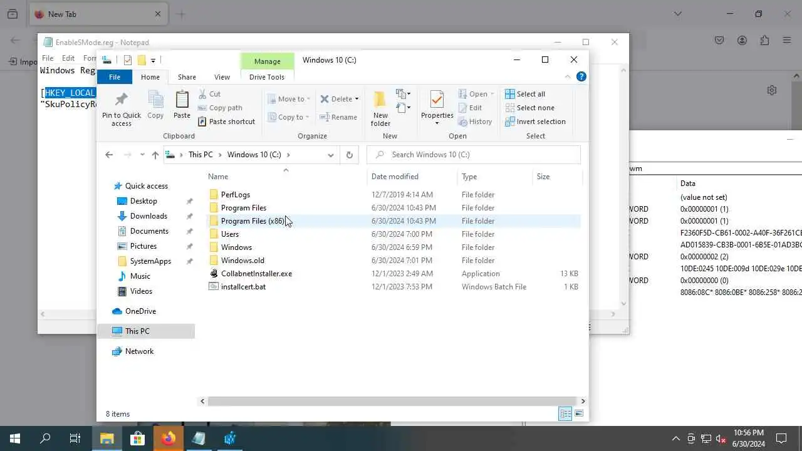Select installcert.bat file
802x451 pixels.
click(243, 287)
